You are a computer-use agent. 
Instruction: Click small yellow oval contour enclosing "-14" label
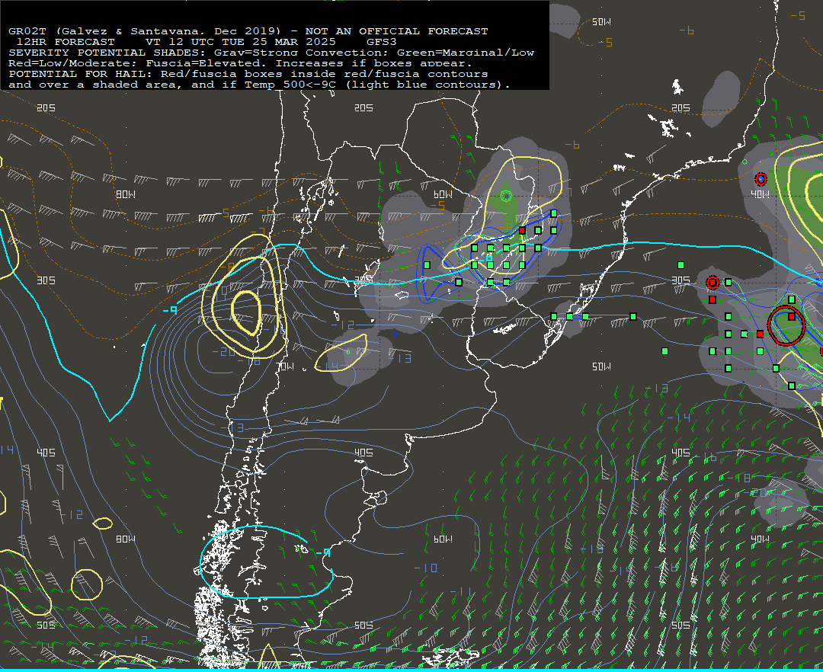point(341,353)
